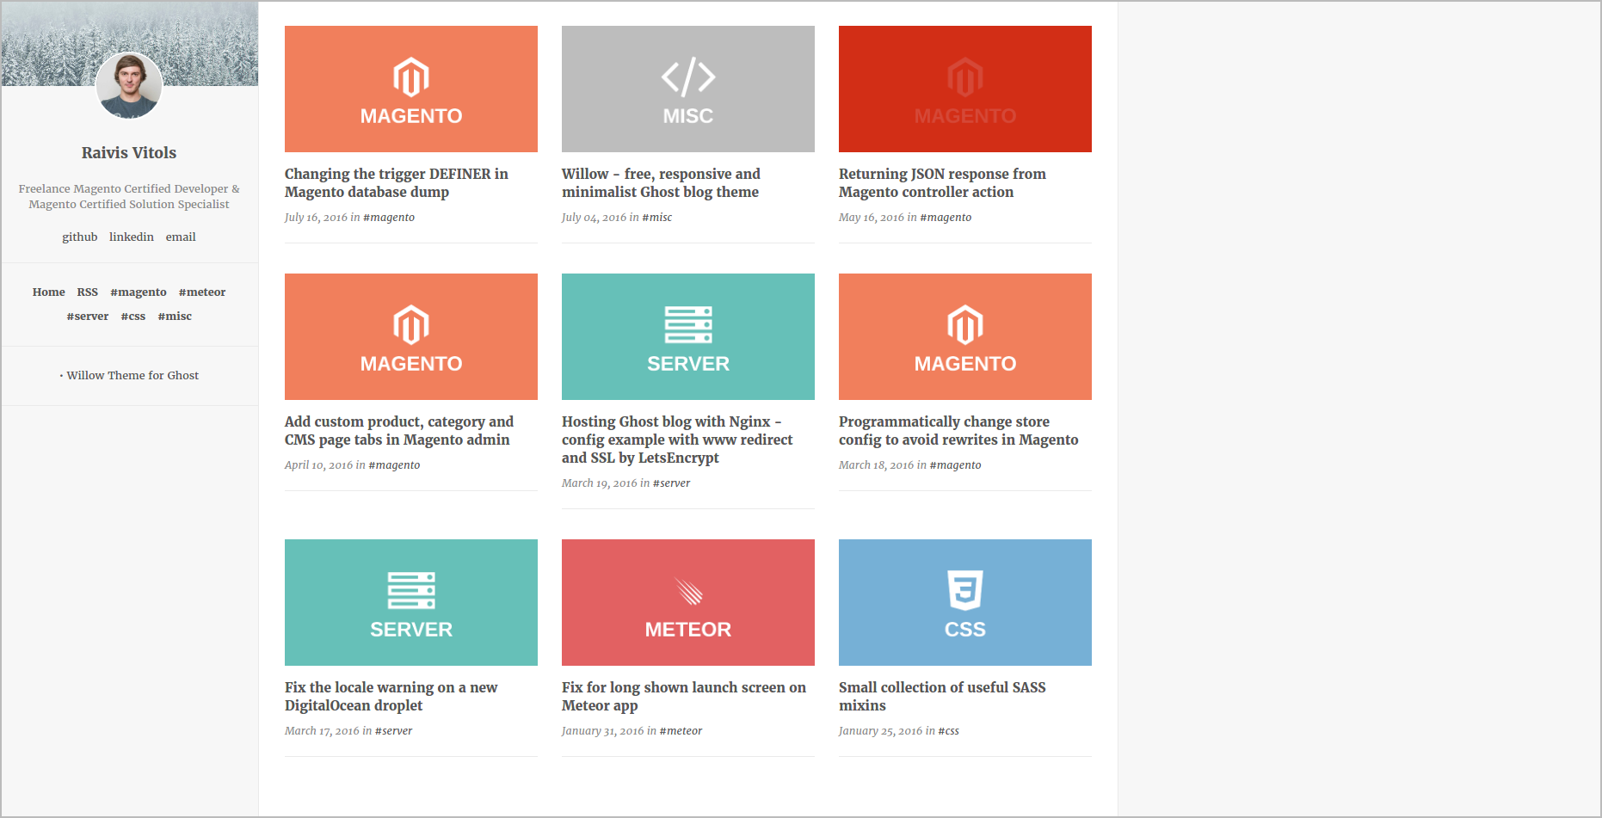The height and width of the screenshot is (818, 1602).
Task: Click CSS3 shield icon on CSS card
Action: 965,591
